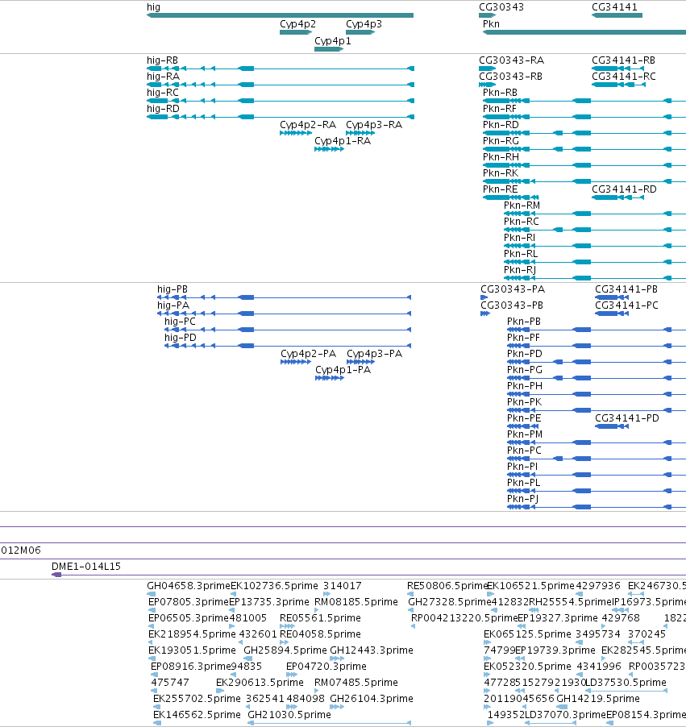
Task: Select the RE05561.5prime EST label
Action: (320, 618)
